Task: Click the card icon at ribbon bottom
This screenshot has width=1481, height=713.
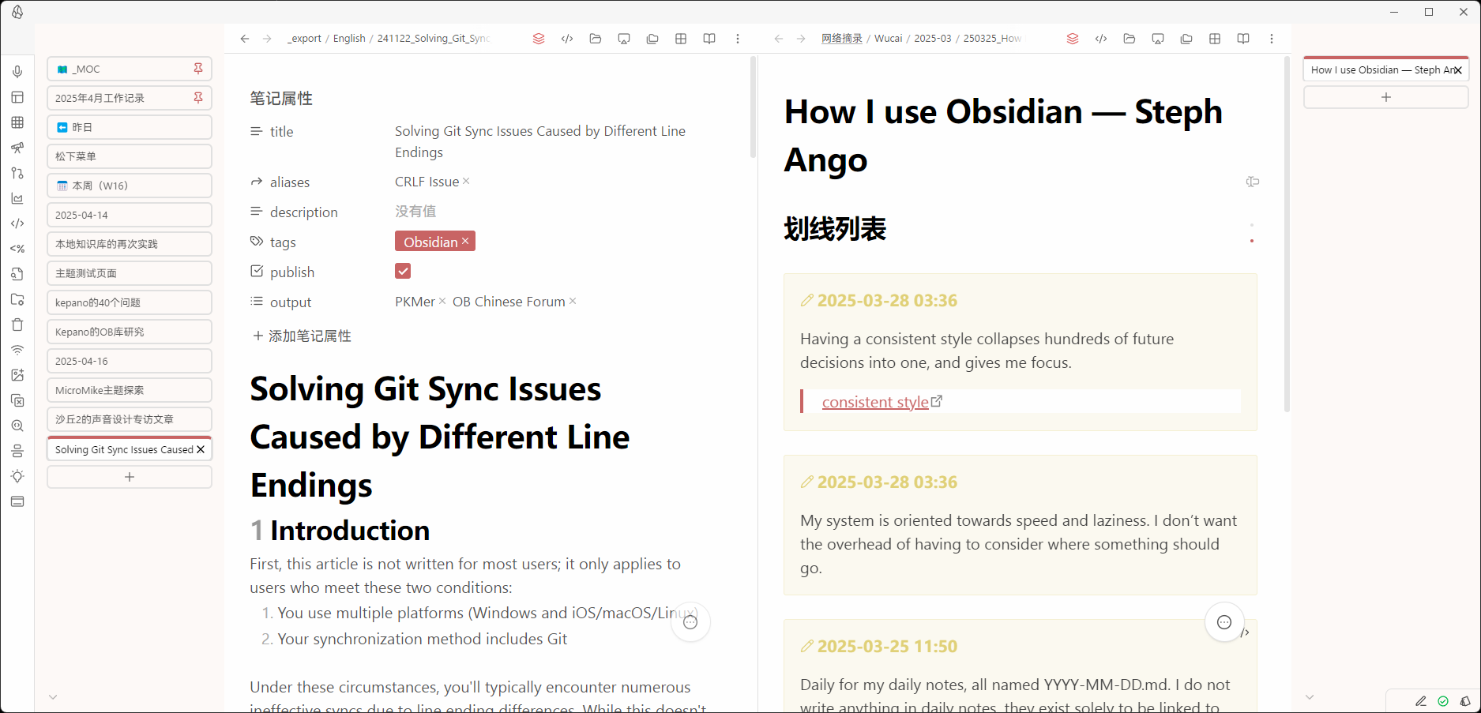Action: (x=17, y=501)
